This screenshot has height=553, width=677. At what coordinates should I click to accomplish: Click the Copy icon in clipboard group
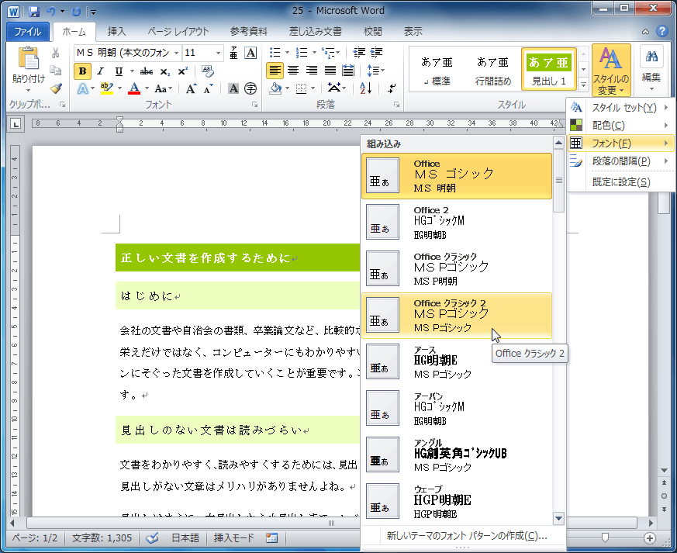pos(55,71)
